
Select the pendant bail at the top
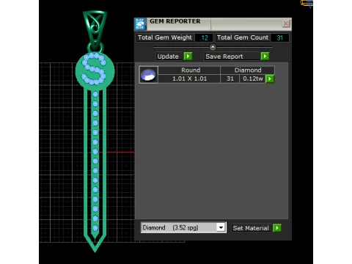pos(95,30)
